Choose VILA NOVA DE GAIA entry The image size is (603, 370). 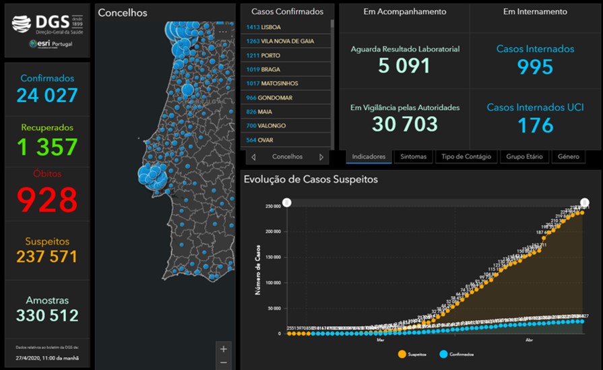pyautogui.click(x=286, y=41)
